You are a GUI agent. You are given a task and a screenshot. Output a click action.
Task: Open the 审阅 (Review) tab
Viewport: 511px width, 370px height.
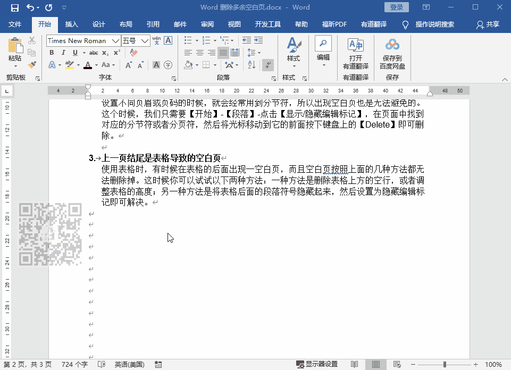[207, 24]
